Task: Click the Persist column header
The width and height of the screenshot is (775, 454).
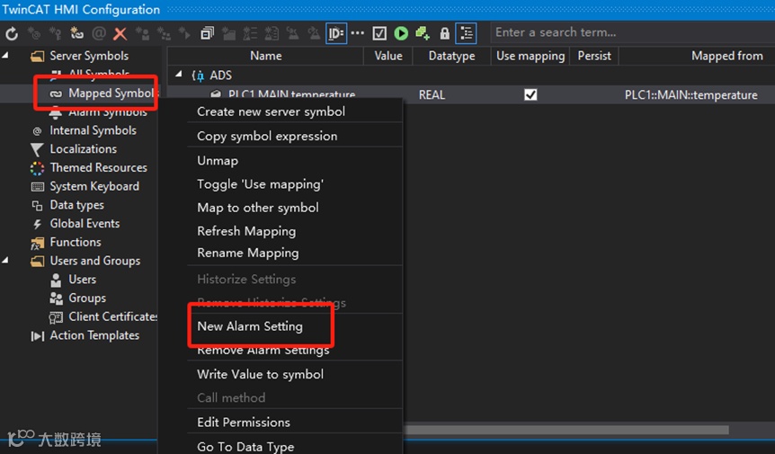Action: pyautogui.click(x=594, y=56)
